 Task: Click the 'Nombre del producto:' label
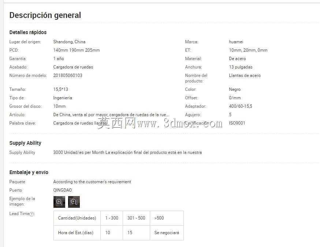click(x=196, y=78)
